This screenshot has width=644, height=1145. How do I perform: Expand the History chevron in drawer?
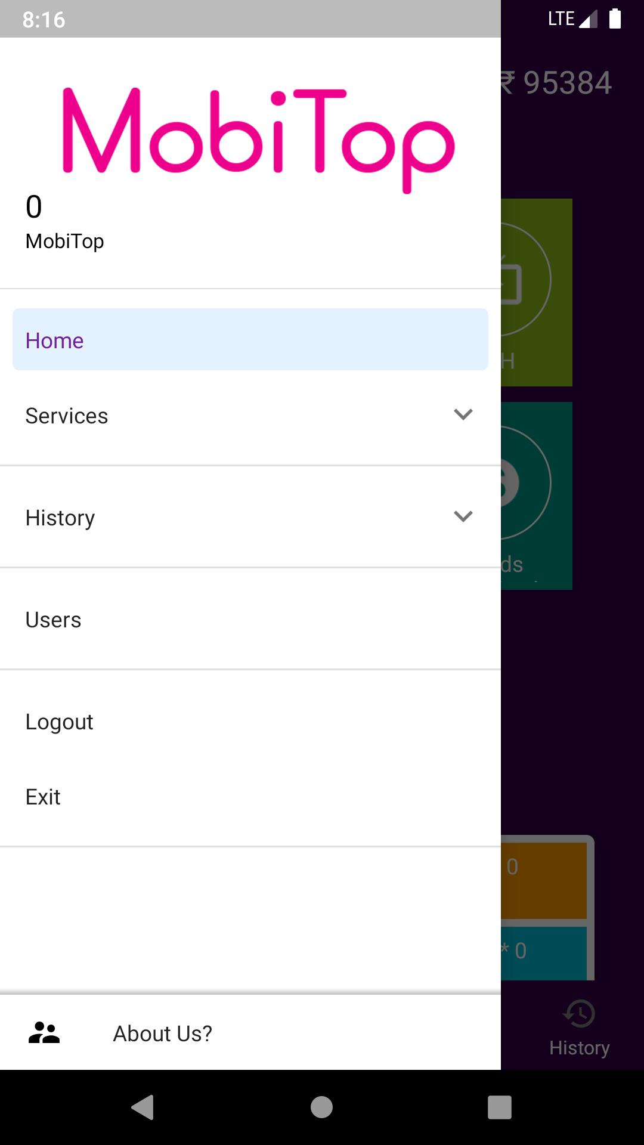point(463,516)
